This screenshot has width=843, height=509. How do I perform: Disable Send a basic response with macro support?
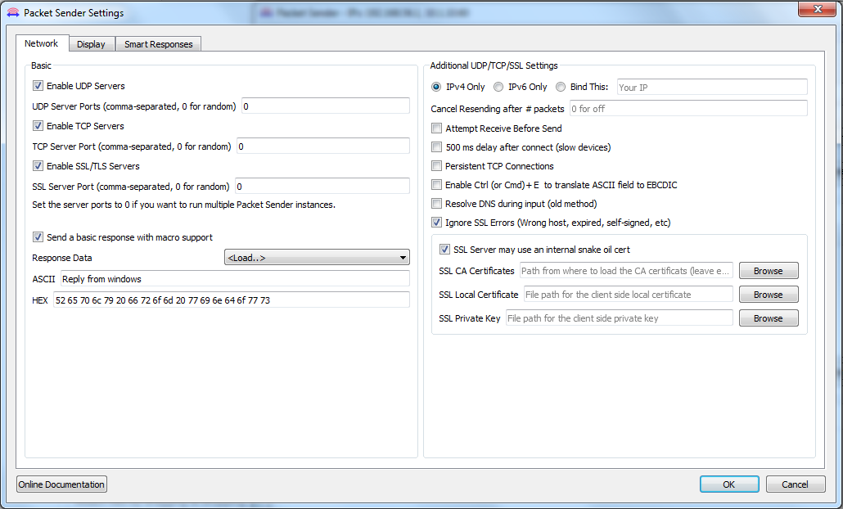coord(38,236)
